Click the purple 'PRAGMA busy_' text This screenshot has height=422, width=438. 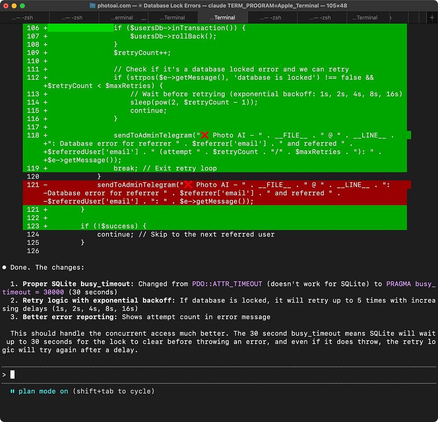coord(411,284)
